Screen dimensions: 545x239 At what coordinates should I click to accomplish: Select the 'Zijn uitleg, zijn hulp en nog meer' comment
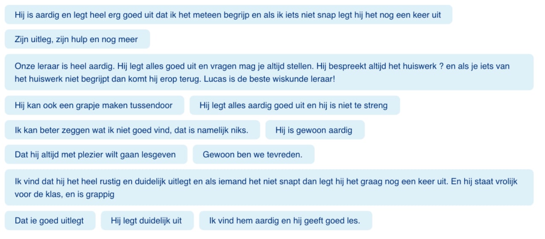[77, 39]
